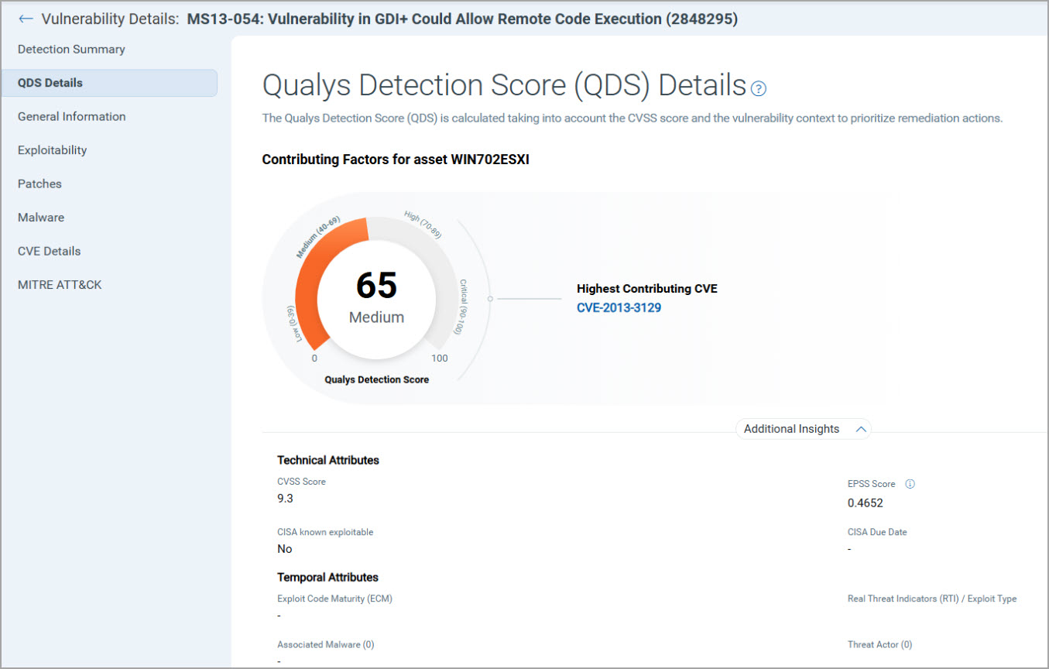This screenshot has height=669, width=1049.
Task: Open the QDS Details help icon
Action: pyautogui.click(x=759, y=88)
